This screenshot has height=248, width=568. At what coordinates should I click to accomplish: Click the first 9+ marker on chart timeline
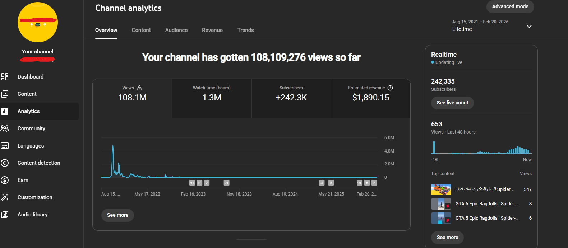[192, 183]
